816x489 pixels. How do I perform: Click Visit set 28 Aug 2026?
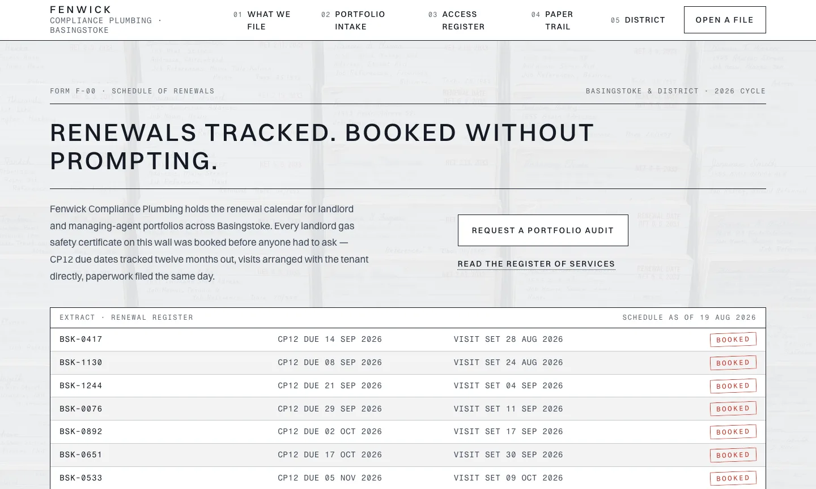[x=508, y=340]
